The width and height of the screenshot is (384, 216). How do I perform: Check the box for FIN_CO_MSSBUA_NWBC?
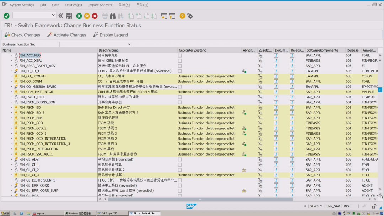pyautogui.click(x=180, y=87)
